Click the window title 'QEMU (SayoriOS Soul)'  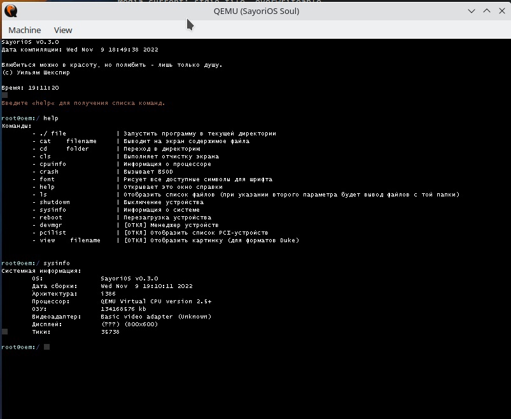pos(255,11)
